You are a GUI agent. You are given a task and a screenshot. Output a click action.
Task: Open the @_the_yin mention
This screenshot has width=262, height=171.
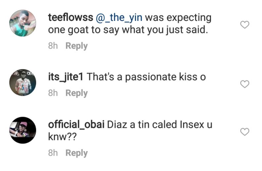[119, 17]
